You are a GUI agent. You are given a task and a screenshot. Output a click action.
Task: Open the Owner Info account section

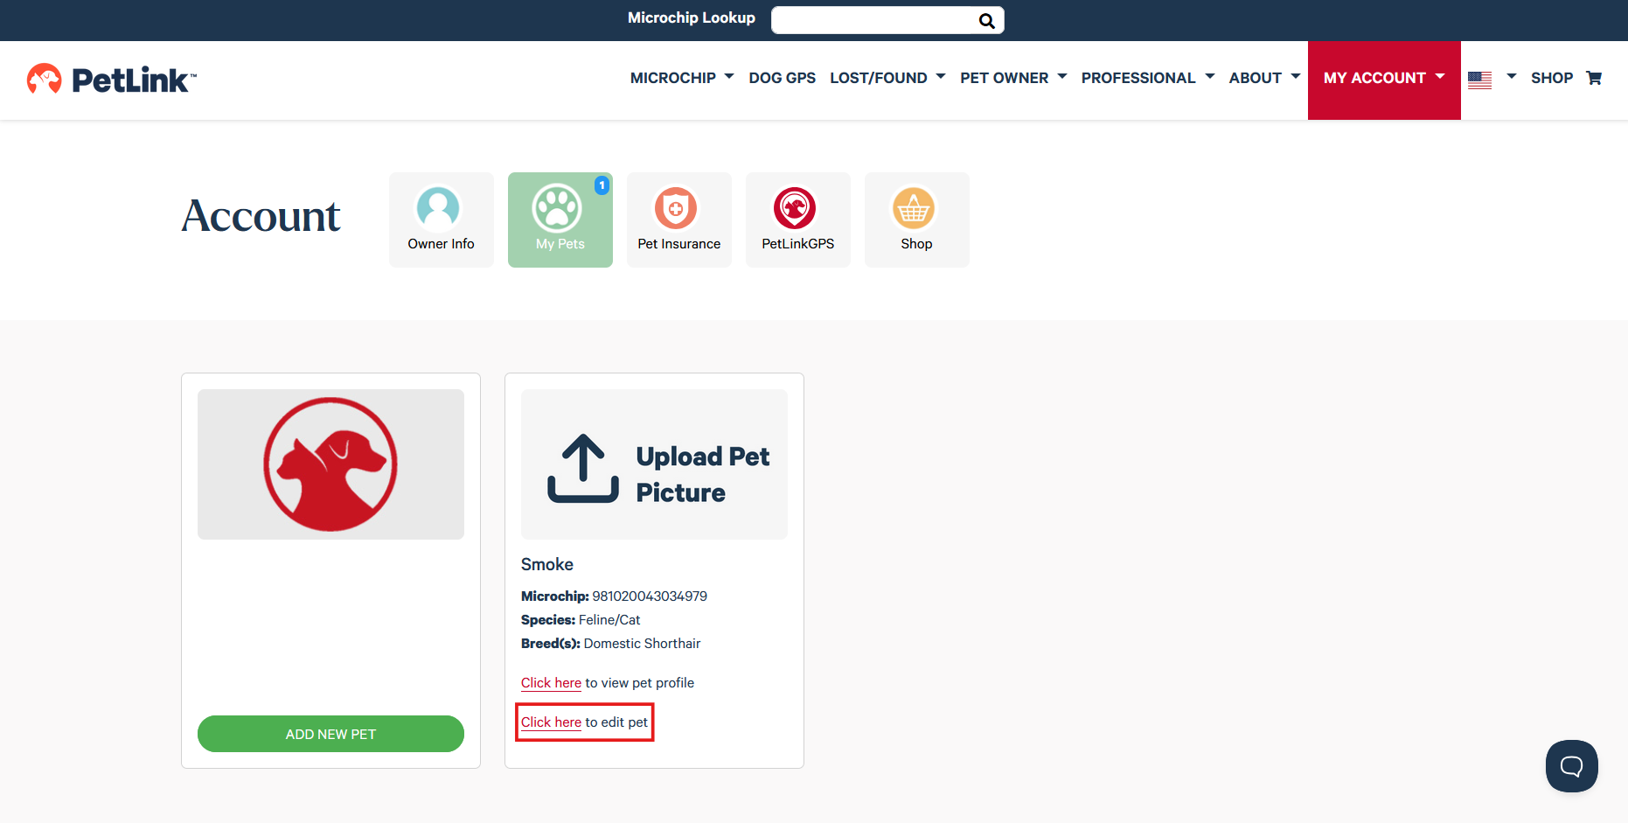coord(441,220)
